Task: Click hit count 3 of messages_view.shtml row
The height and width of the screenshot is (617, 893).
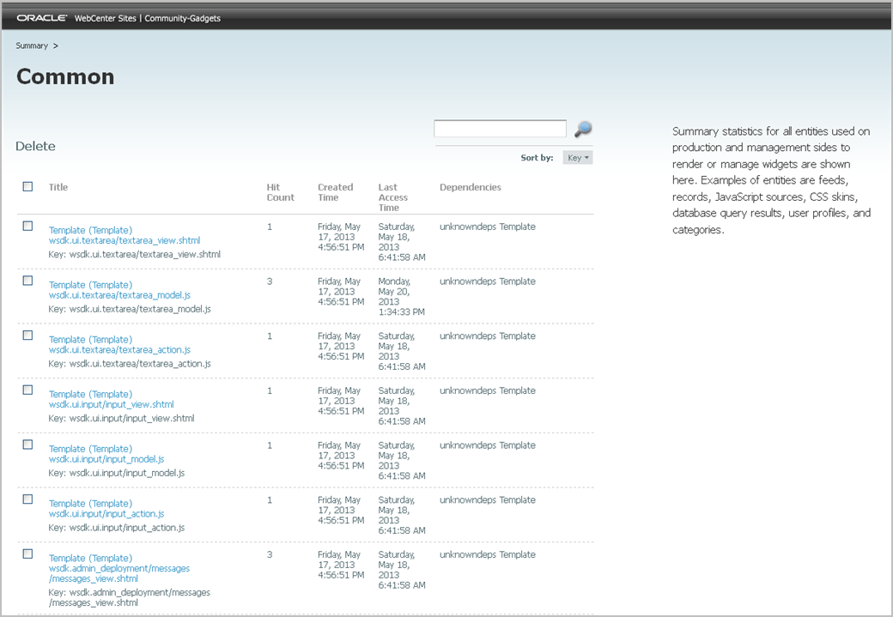Action: [x=270, y=554]
